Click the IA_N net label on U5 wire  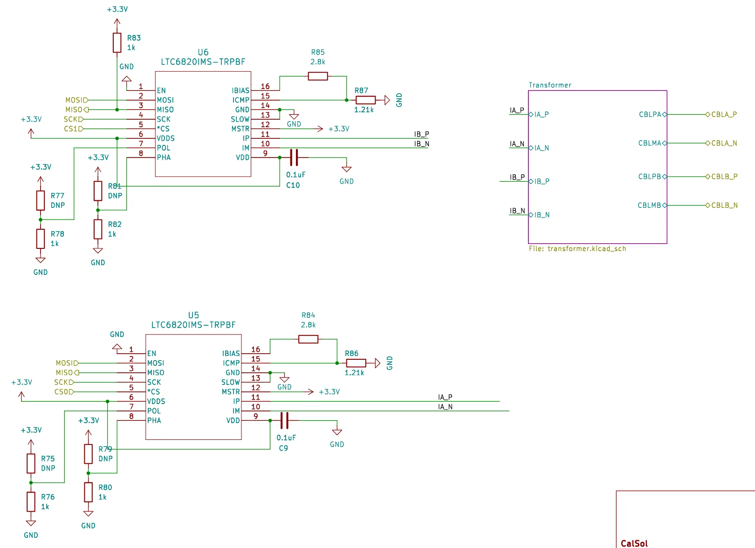click(445, 407)
